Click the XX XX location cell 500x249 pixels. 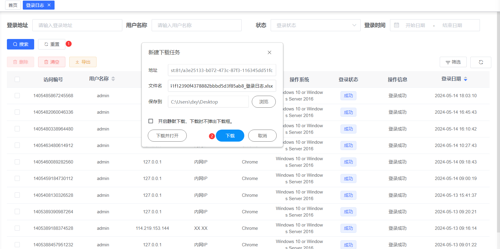201,228
